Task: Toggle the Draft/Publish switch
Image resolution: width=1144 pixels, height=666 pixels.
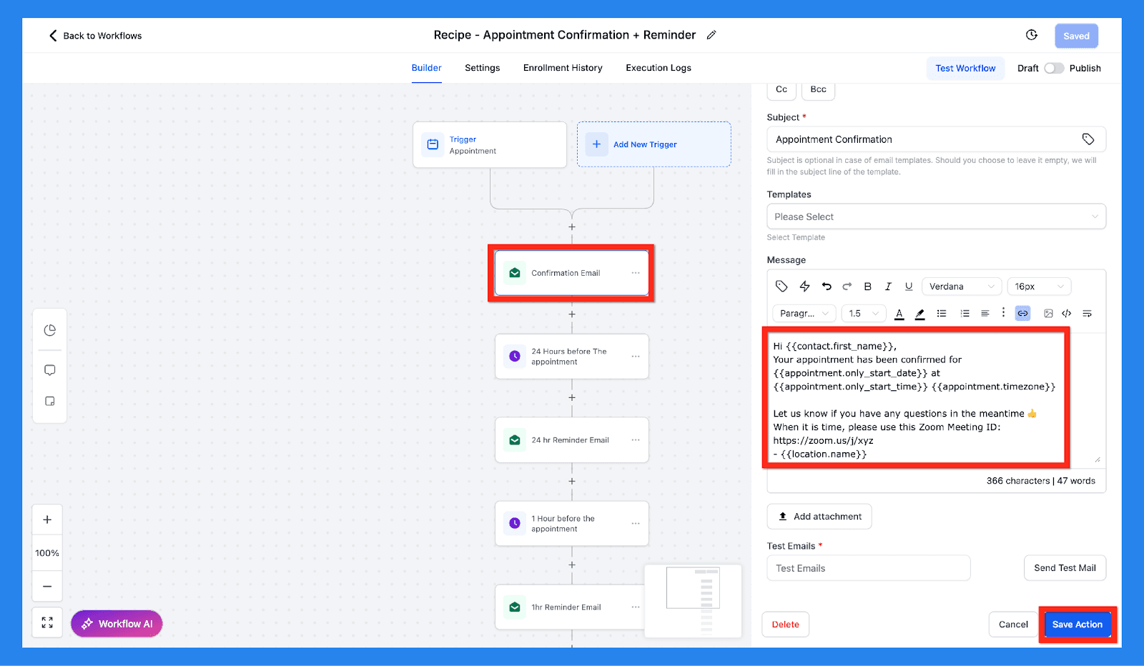Action: (x=1054, y=68)
